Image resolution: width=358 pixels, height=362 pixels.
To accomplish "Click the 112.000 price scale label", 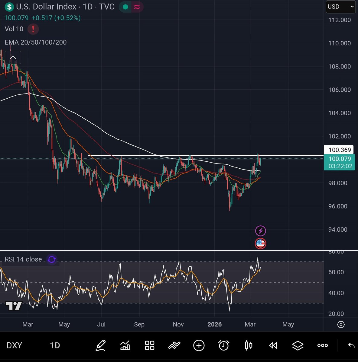I will point(340,20).
